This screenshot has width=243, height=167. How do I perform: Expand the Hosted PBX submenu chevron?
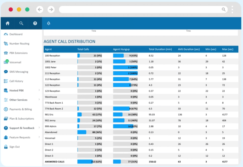[x=39, y=90]
